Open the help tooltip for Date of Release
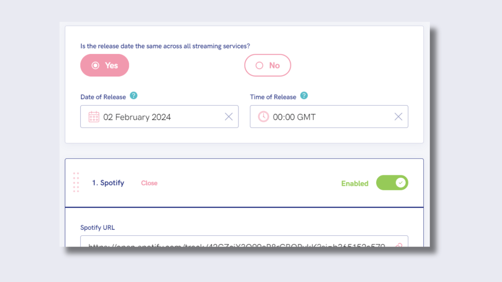This screenshot has width=502, height=282. (x=134, y=96)
